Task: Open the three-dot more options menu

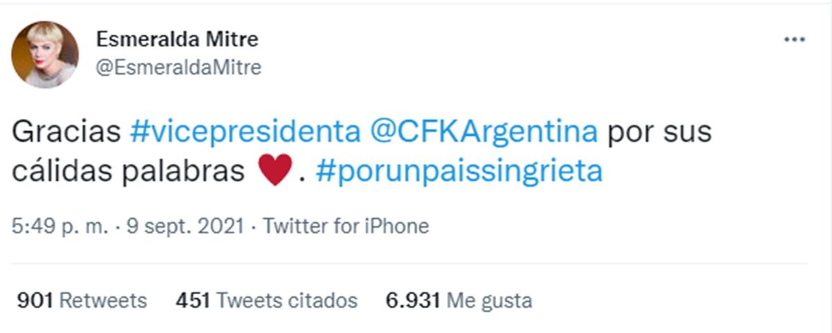Action: (x=794, y=40)
